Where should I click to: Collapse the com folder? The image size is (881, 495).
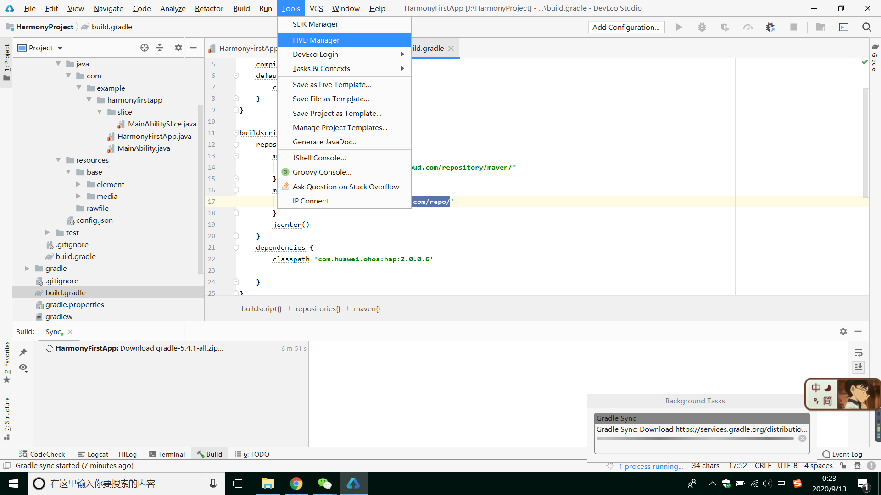click(68, 76)
